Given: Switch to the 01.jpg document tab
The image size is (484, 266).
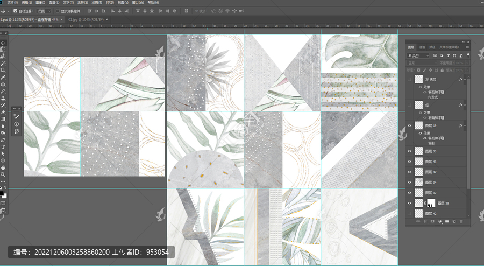Looking at the screenshot, I should click(x=85, y=19).
